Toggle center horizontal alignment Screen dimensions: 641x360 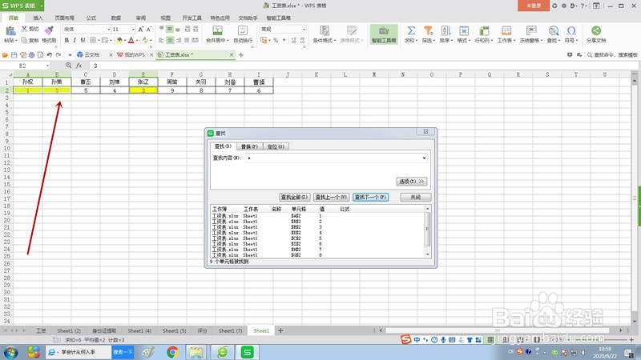coord(170,40)
